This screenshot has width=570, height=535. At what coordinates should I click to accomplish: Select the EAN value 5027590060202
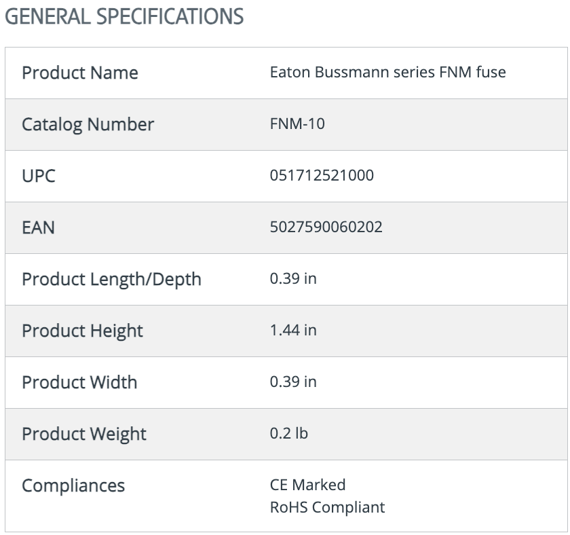coord(326,227)
